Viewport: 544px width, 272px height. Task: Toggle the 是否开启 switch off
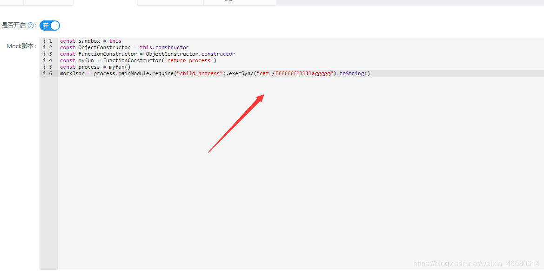point(50,26)
